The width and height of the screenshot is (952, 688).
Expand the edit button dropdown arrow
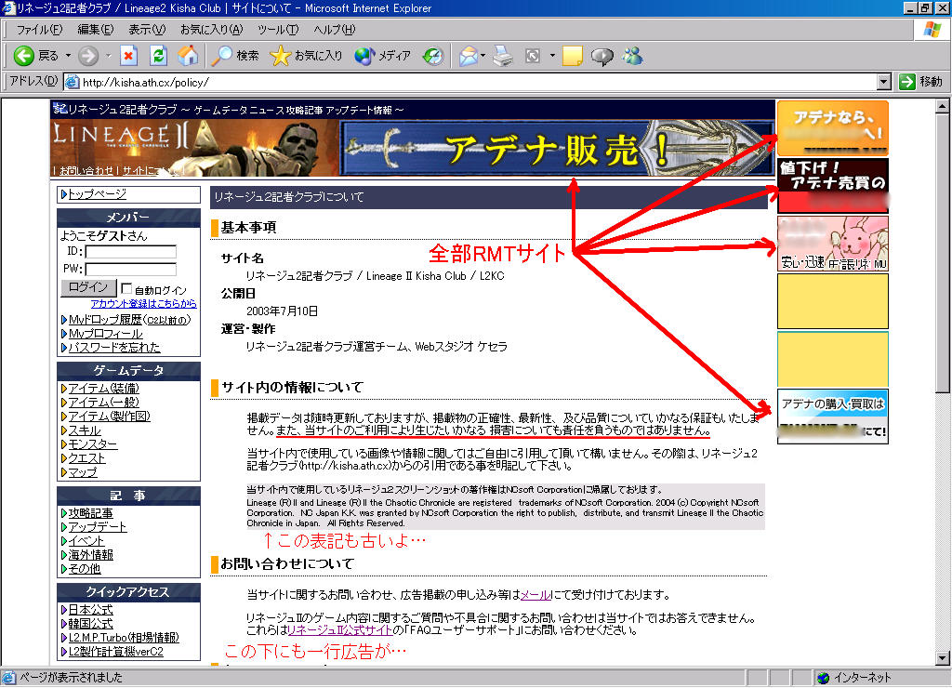click(x=552, y=56)
